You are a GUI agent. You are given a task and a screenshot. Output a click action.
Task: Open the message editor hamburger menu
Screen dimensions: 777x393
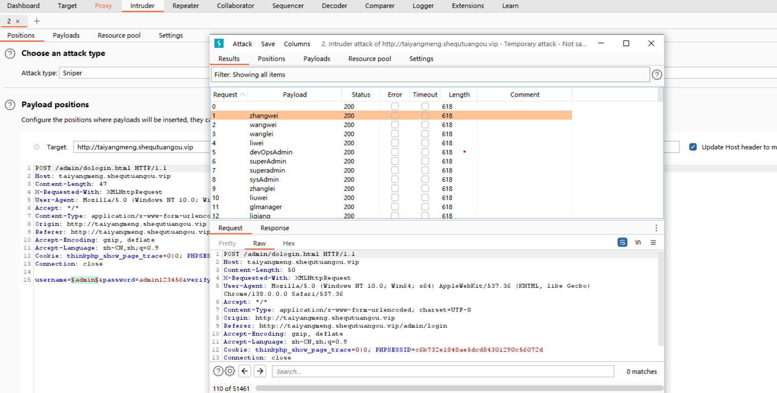653,243
